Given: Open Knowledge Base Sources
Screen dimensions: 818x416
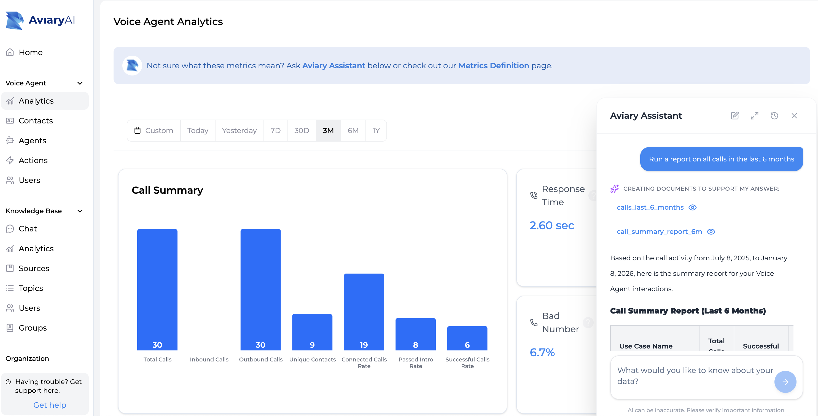Looking at the screenshot, I should 34,268.
